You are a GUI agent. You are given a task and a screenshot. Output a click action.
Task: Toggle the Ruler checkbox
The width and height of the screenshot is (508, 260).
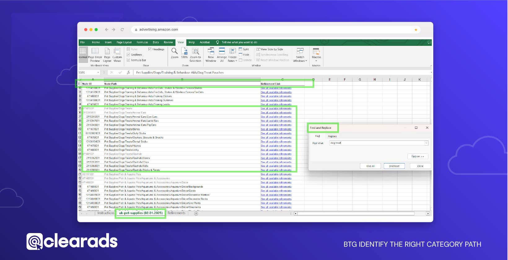(x=128, y=49)
